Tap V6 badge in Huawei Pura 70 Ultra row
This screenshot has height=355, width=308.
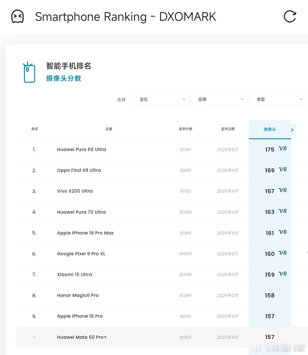tap(283, 211)
